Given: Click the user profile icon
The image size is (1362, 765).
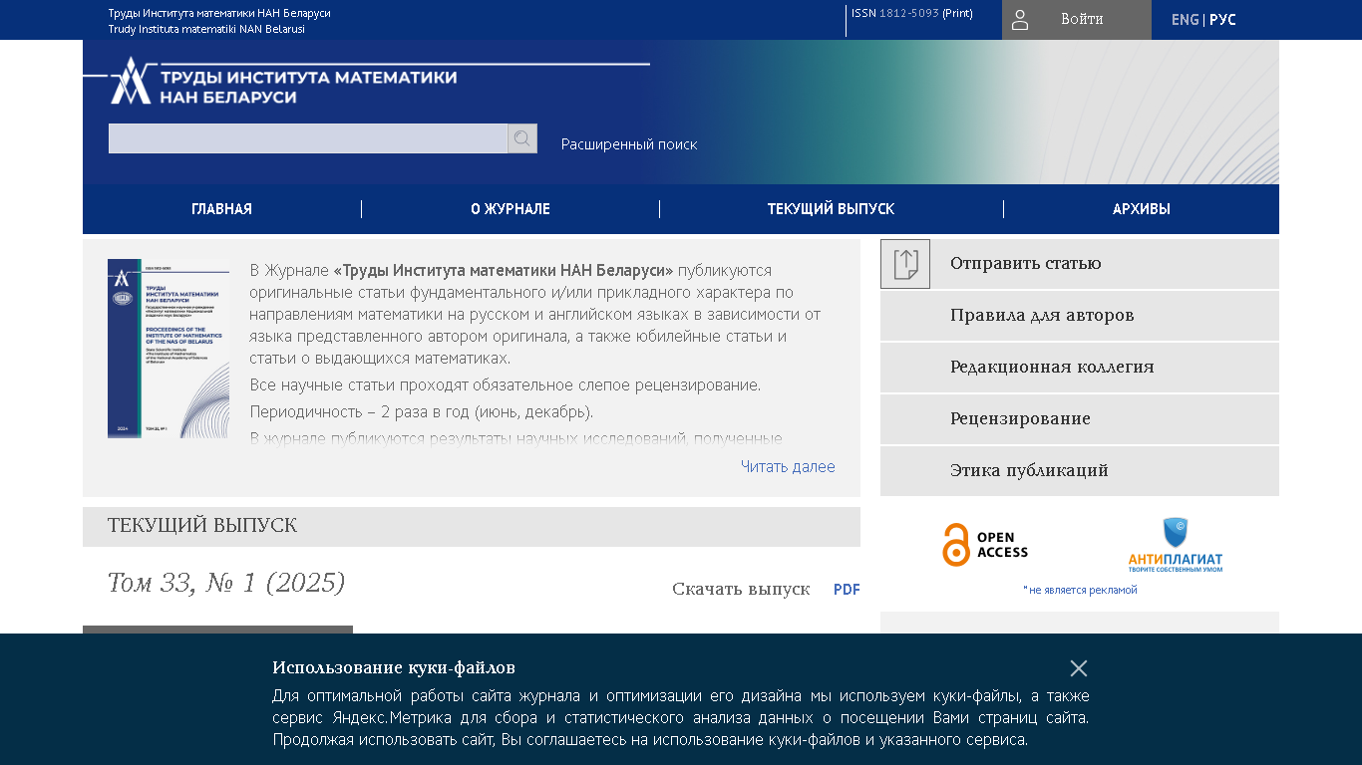Looking at the screenshot, I should pos(1020,20).
